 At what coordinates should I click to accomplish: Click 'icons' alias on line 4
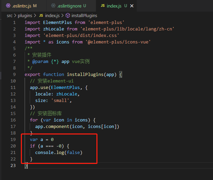63,42
